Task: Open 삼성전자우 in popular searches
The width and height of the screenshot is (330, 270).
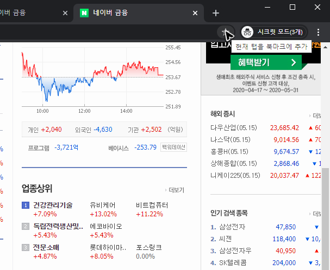Action: [235, 251]
